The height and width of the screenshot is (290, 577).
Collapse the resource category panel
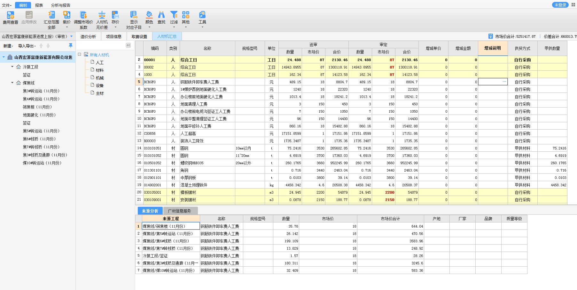tap(128, 45)
